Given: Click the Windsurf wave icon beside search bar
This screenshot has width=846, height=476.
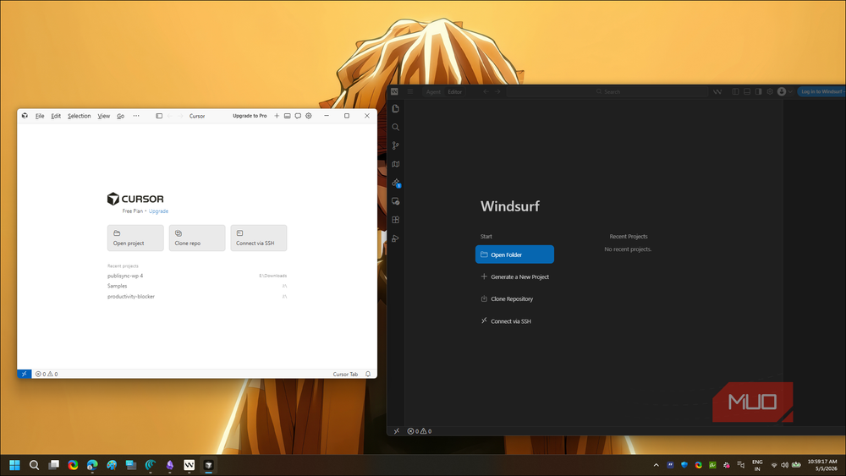Looking at the screenshot, I should click(717, 91).
